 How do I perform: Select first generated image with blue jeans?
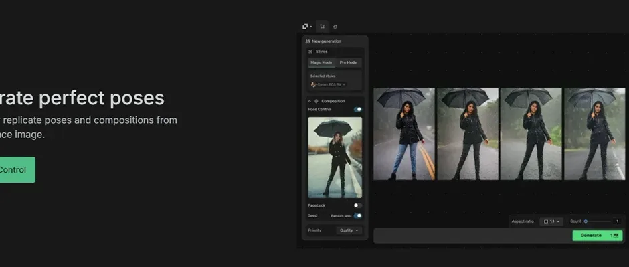point(404,134)
